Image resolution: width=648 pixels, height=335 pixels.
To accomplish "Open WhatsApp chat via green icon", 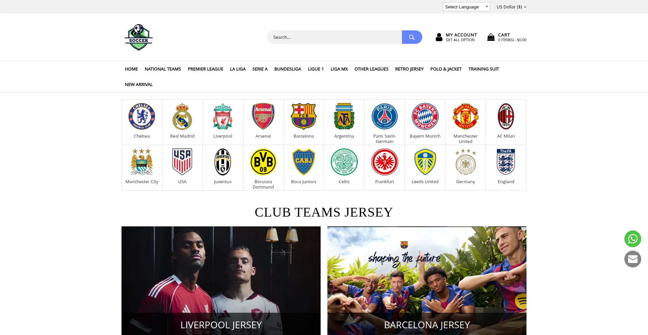I will [x=632, y=239].
